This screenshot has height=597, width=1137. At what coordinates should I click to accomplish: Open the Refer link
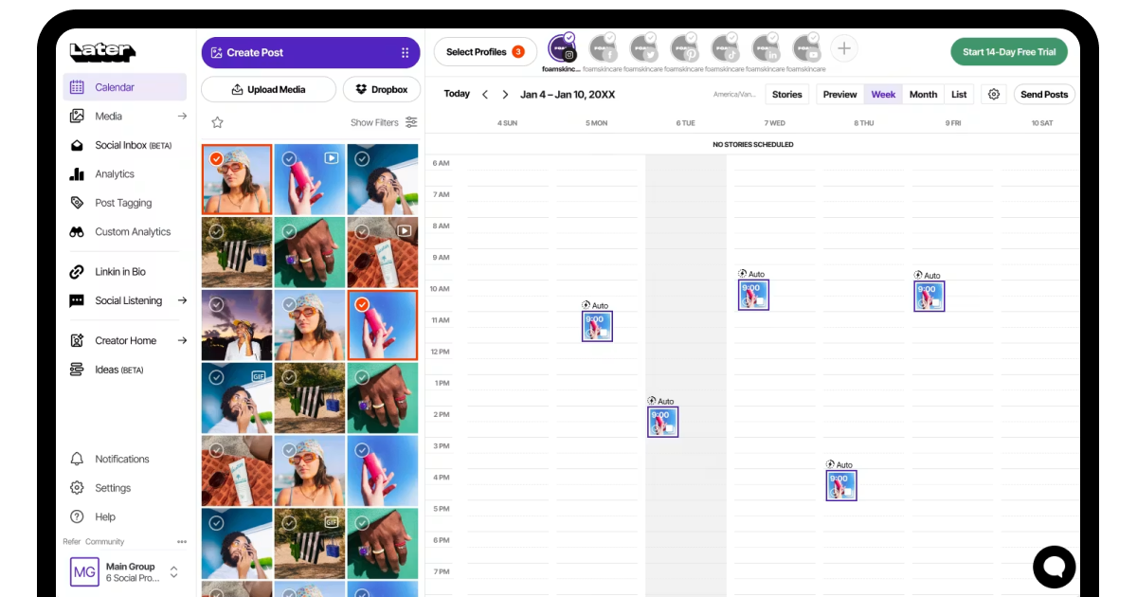[71, 542]
